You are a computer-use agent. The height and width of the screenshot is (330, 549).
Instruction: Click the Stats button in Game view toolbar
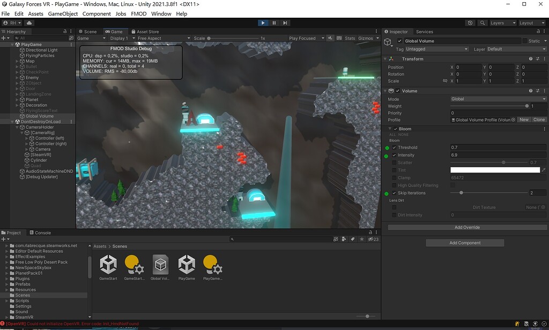[350, 38]
